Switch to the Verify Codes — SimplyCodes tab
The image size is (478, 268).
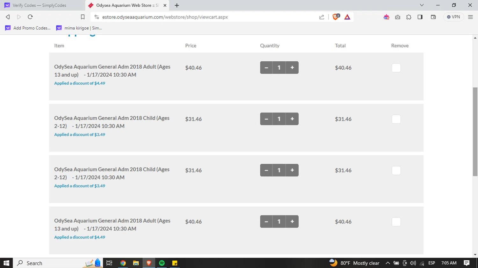(42, 5)
